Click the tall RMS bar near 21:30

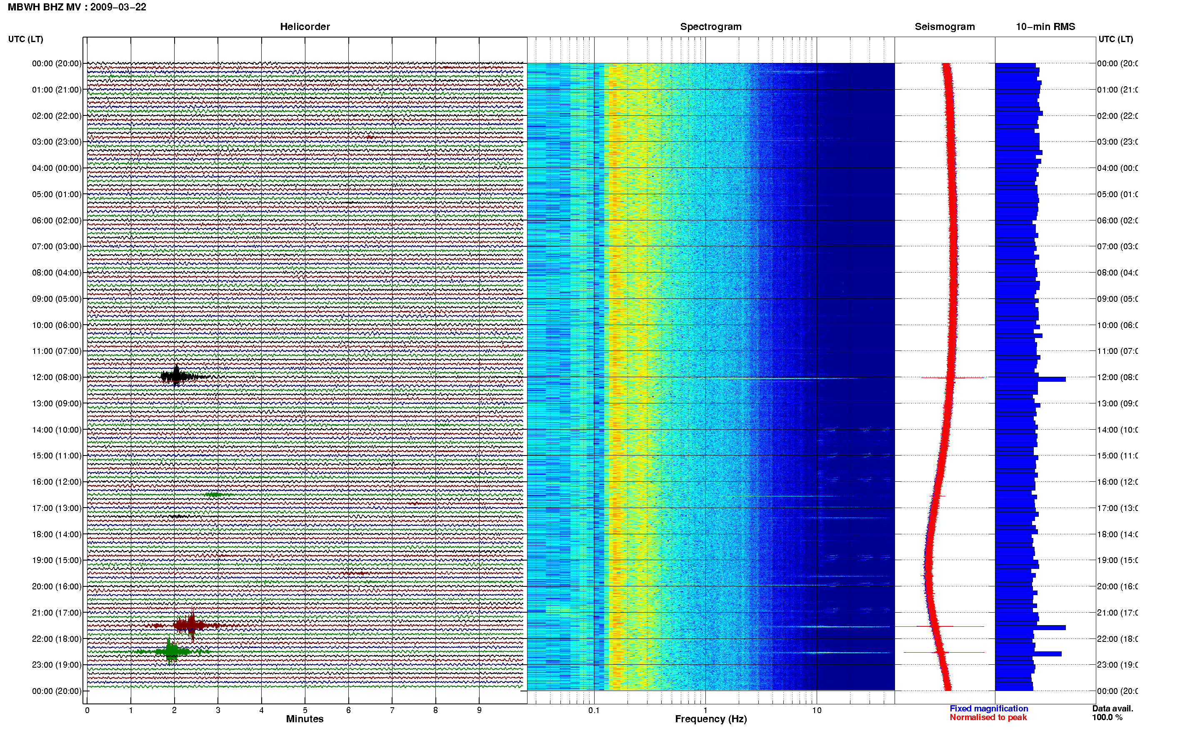click(x=1030, y=627)
